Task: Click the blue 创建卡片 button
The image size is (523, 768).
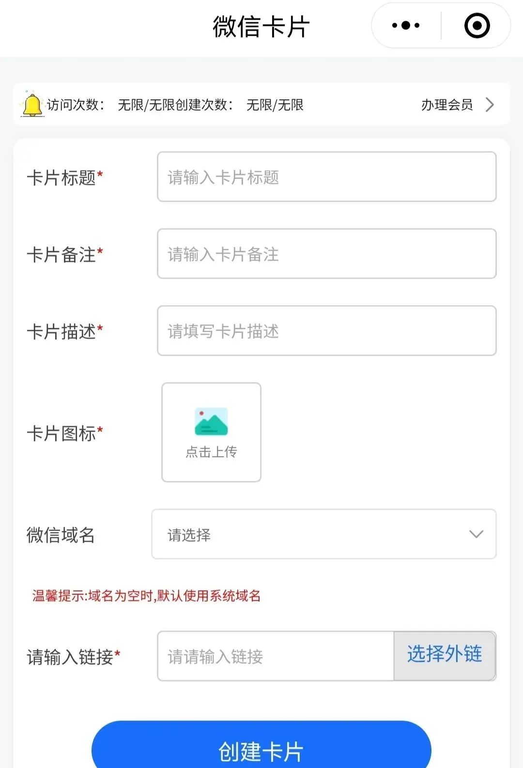Action: click(x=261, y=748)
